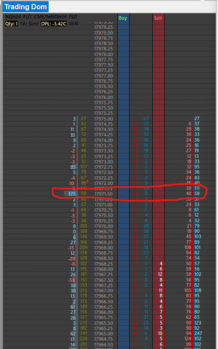Image resolution: width=218 pixels, height=349 pixels.
Task: Click the DPL: -3.42C profit/loss label
Action: pyautogui.click(x=53, y=24)
